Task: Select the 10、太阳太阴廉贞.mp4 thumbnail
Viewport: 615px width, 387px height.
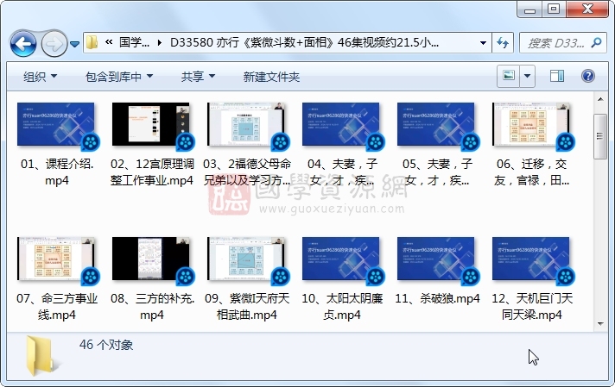Action: coord(341,259)
